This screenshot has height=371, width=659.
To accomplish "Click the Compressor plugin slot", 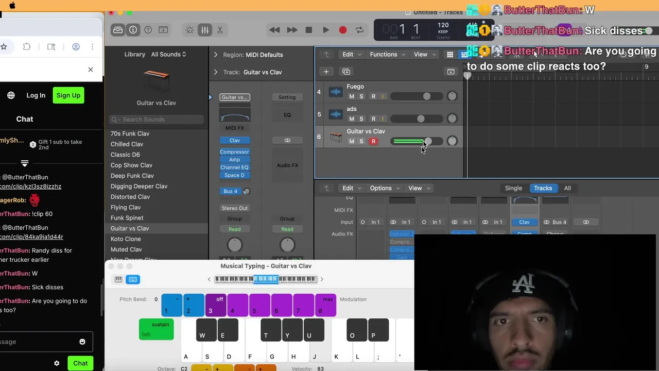I will click(234, 152).
